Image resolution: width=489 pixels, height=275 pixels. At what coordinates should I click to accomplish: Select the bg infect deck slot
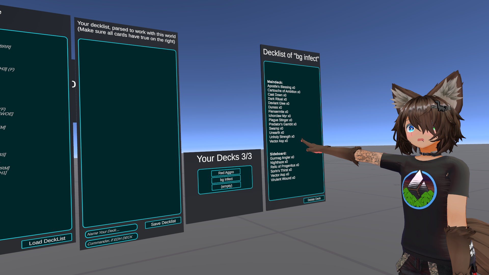click(226, 179)
